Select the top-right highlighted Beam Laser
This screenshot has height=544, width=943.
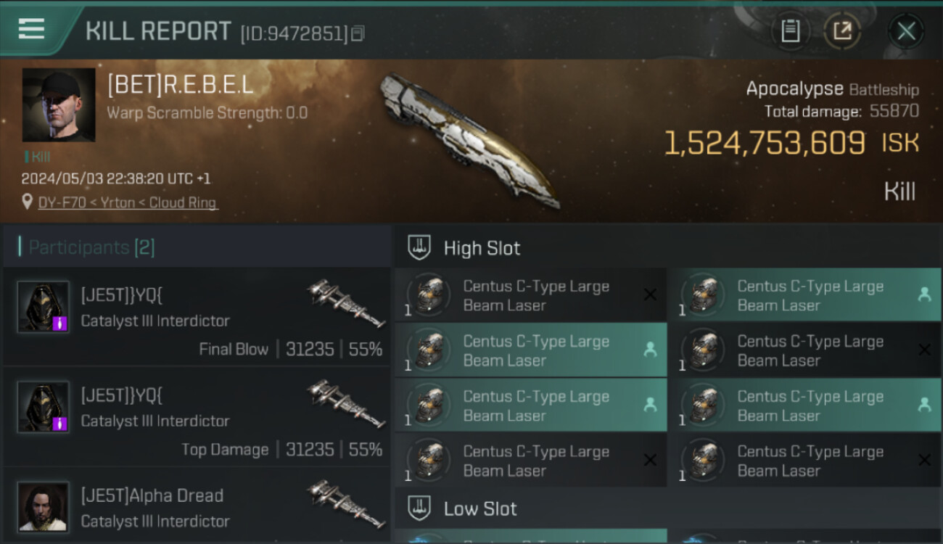coord(804,295)
